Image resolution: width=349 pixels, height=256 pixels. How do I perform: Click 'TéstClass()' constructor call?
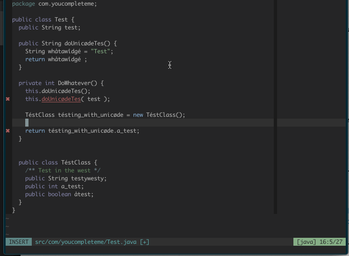tap(165, 115)
